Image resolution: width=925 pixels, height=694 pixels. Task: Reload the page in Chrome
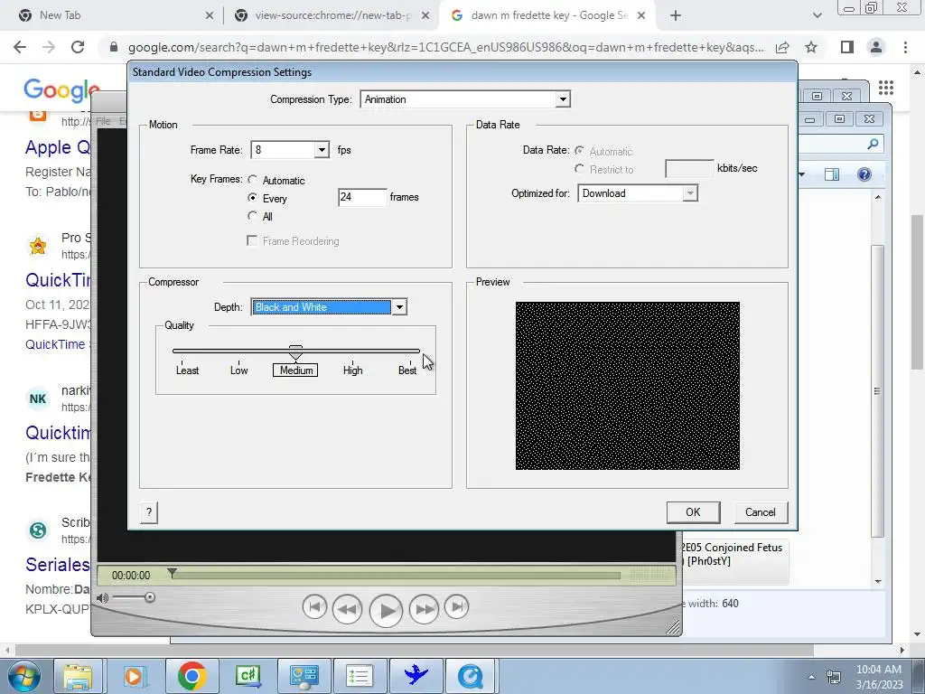[78, 47]
